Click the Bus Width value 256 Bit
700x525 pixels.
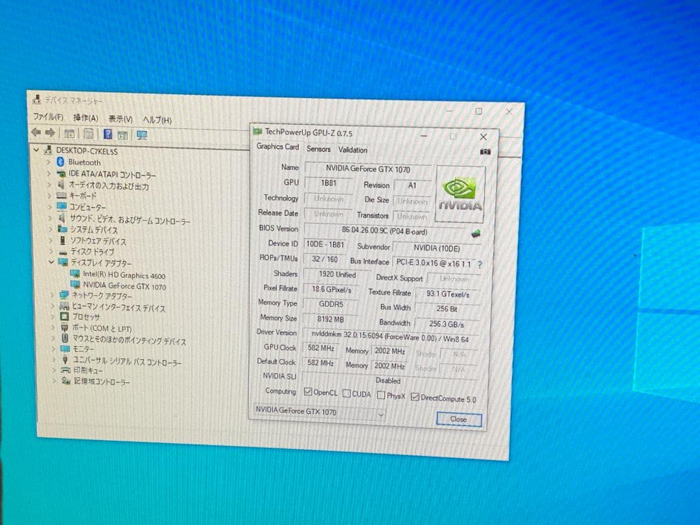pyautogui.click(x=447, y=309)
